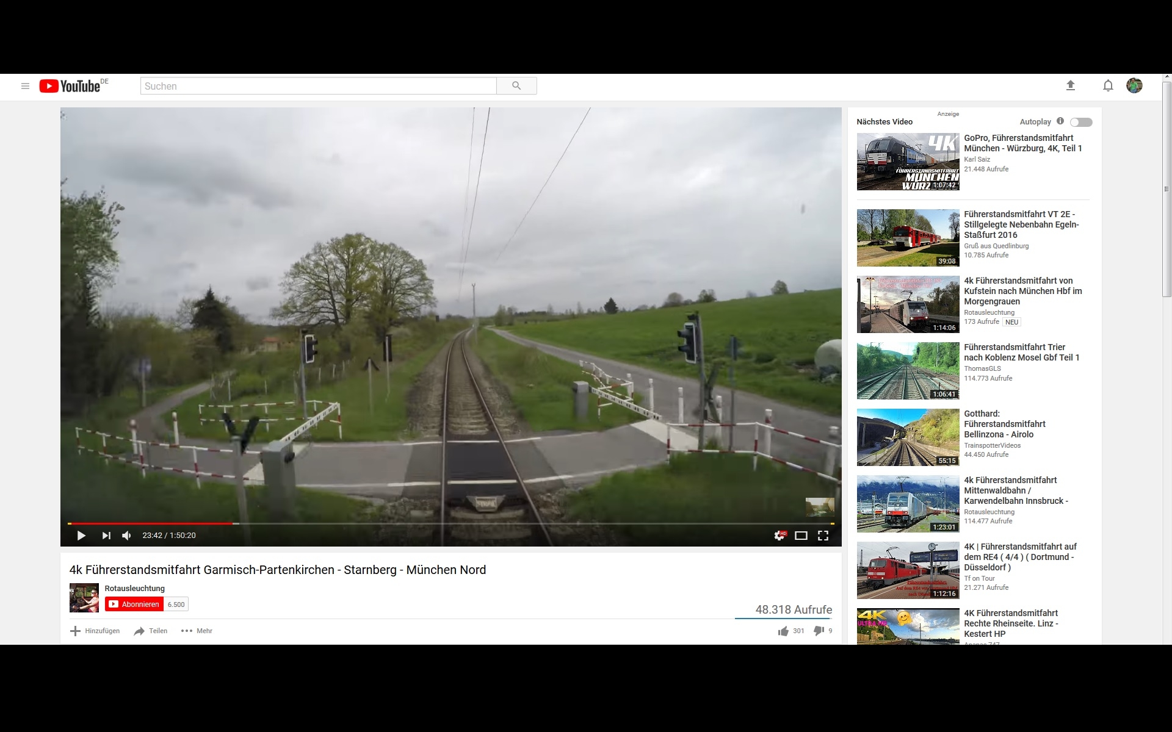Click the upload video icon
This screenshot has height=732, width=1172.
point(1070,86)
